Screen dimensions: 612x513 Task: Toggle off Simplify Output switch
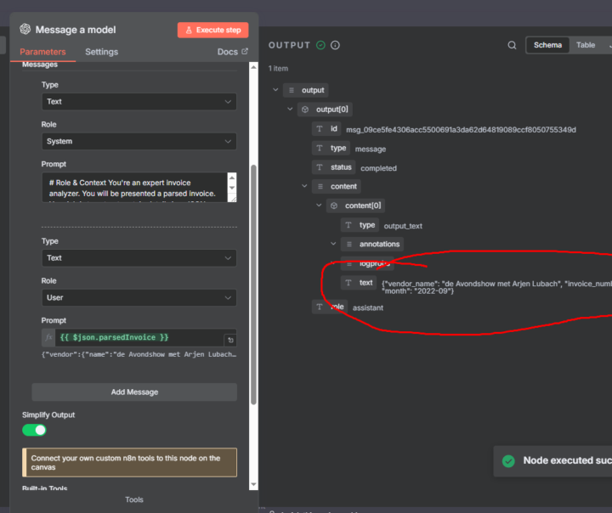pyautogui.click(x=34, y=430)
